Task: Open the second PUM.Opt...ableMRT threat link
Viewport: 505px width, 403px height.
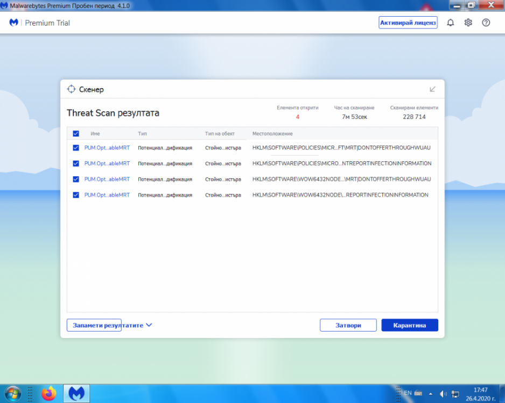Action: (x=107, y=163)
